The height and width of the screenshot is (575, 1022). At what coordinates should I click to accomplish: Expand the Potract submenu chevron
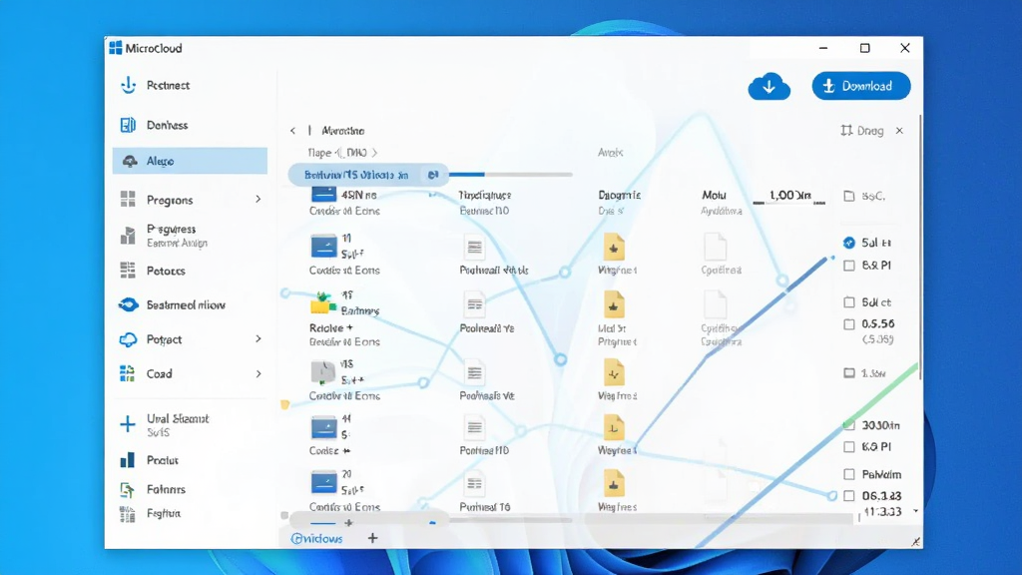(258, 339)
